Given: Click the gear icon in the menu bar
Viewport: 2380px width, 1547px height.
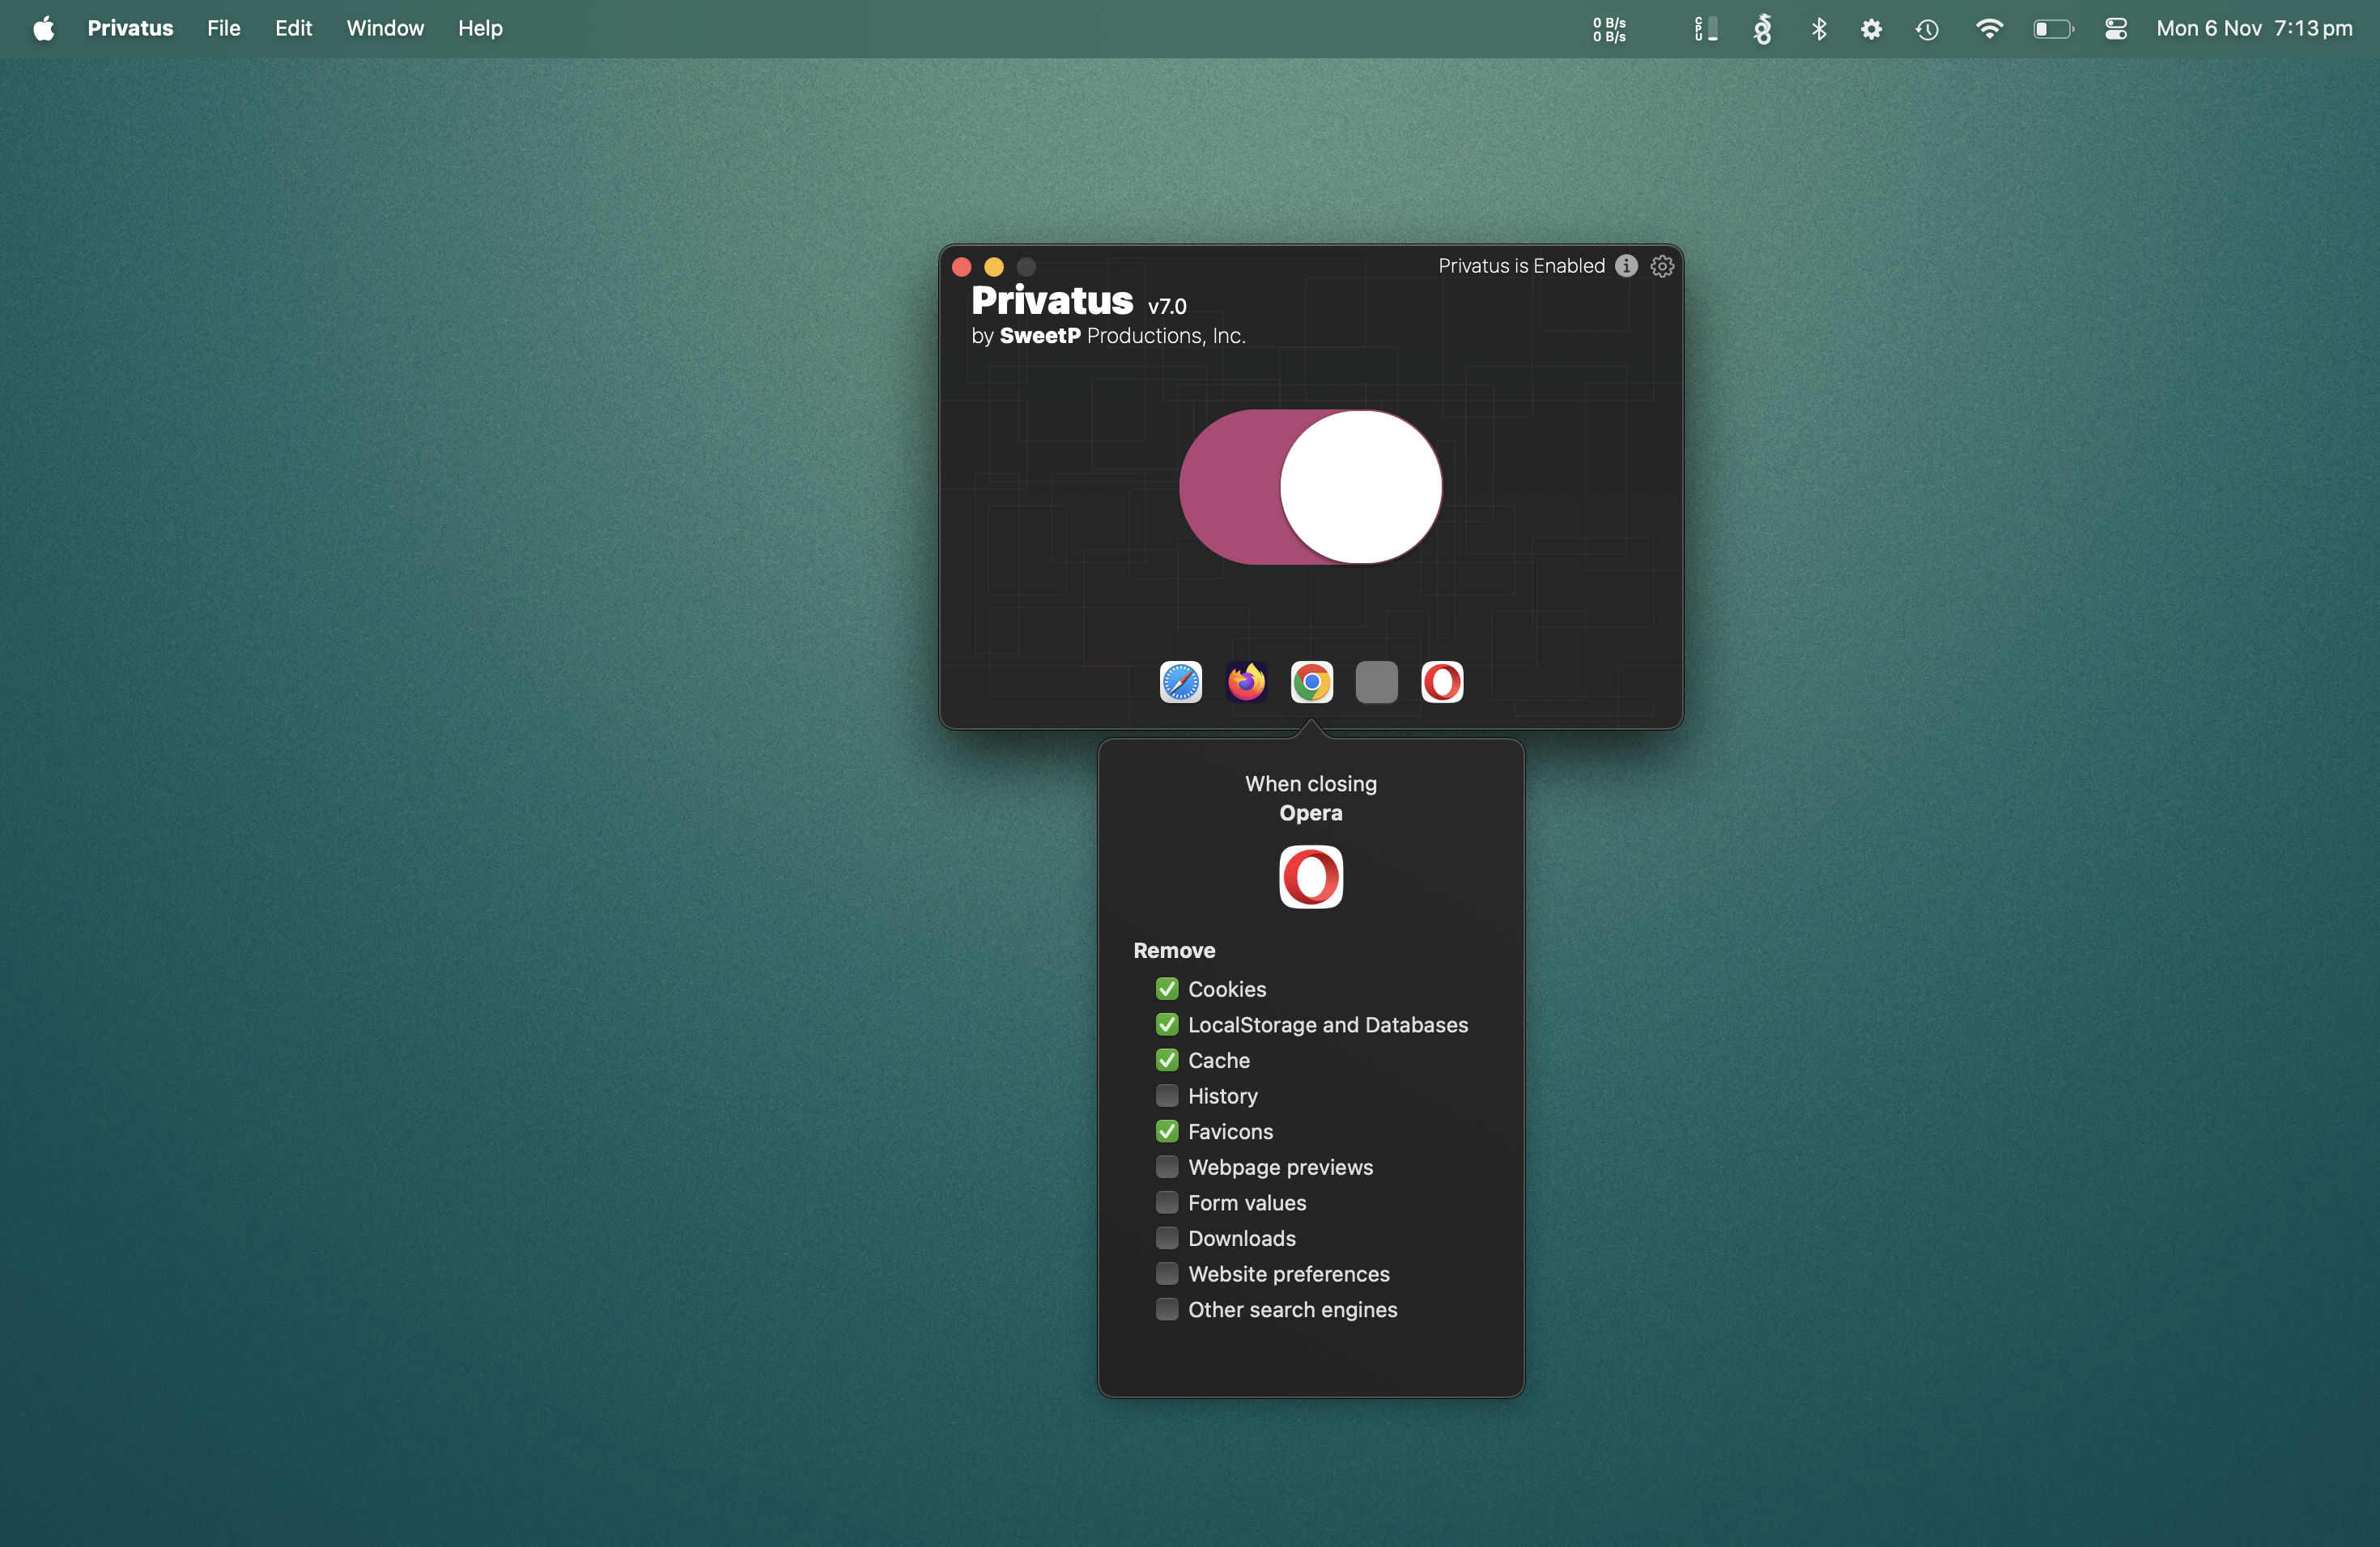Looking at the screenshot, I should 1871,29.
